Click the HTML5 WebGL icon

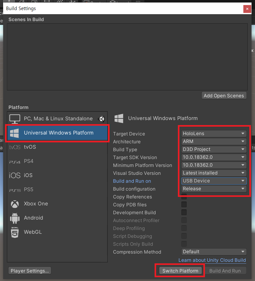[15, 232]
